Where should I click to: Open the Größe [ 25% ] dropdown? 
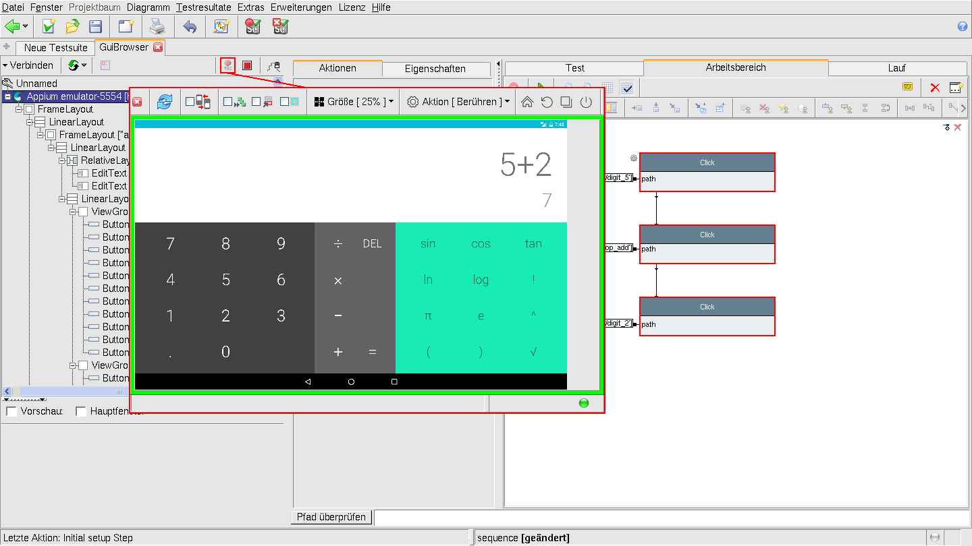point(354,102)
